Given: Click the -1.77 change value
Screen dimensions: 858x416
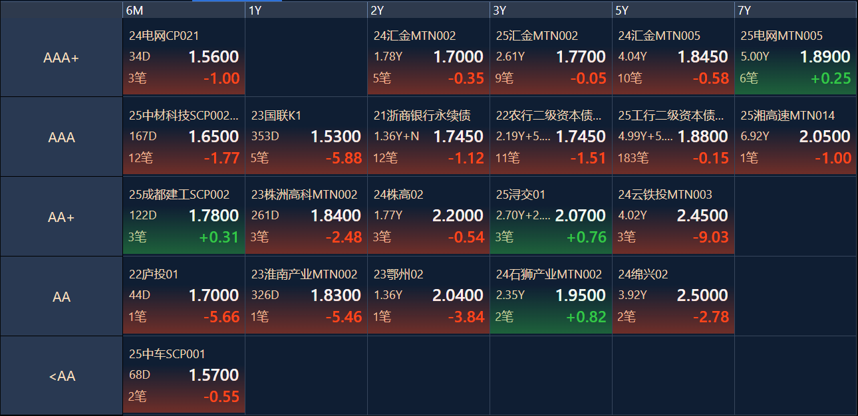Looking at the screenshot, I should 221,158.
